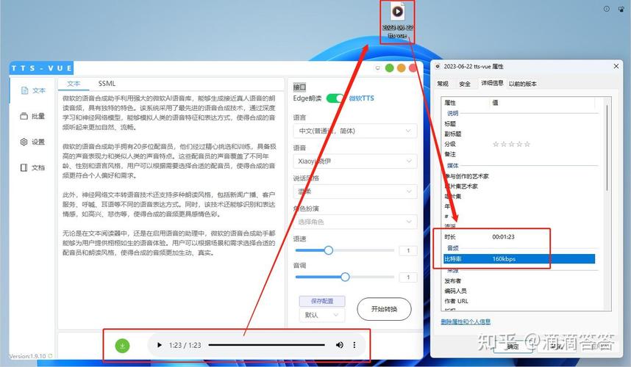Select the 2023-06-22 tts-vue audio file on the desktop

[x=397, y=21]
